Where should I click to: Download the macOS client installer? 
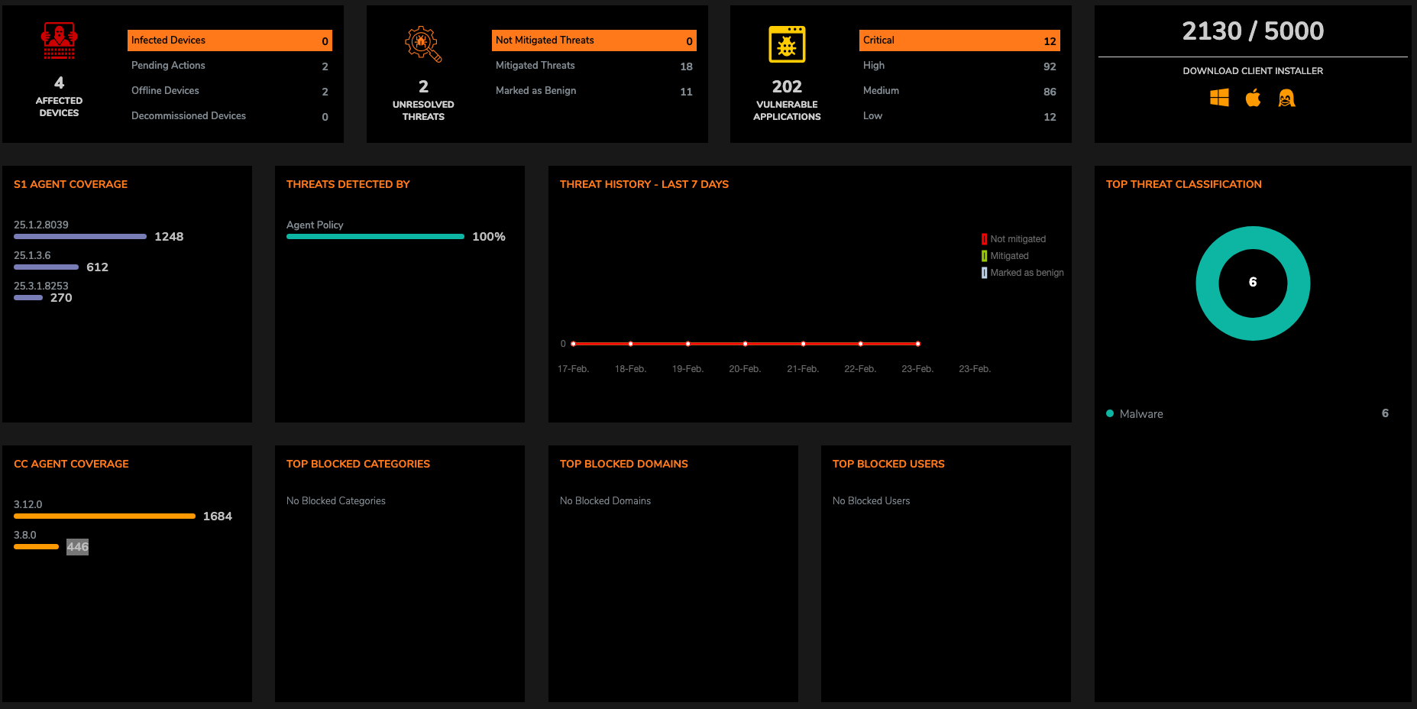(x=1253, y=98)
